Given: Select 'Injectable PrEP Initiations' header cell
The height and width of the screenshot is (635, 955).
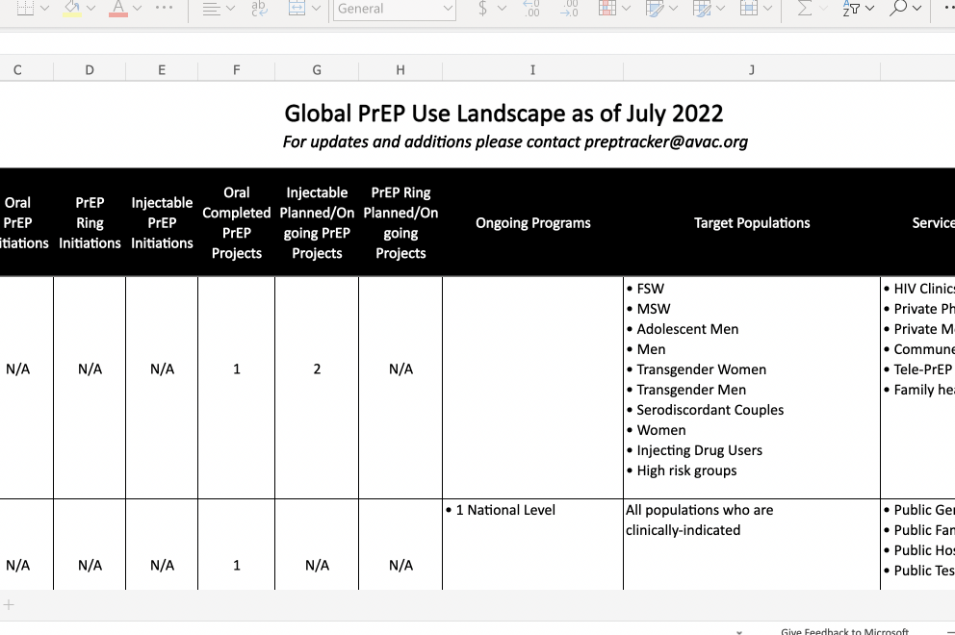Looking at the screenshot, I should coord(162,223).
